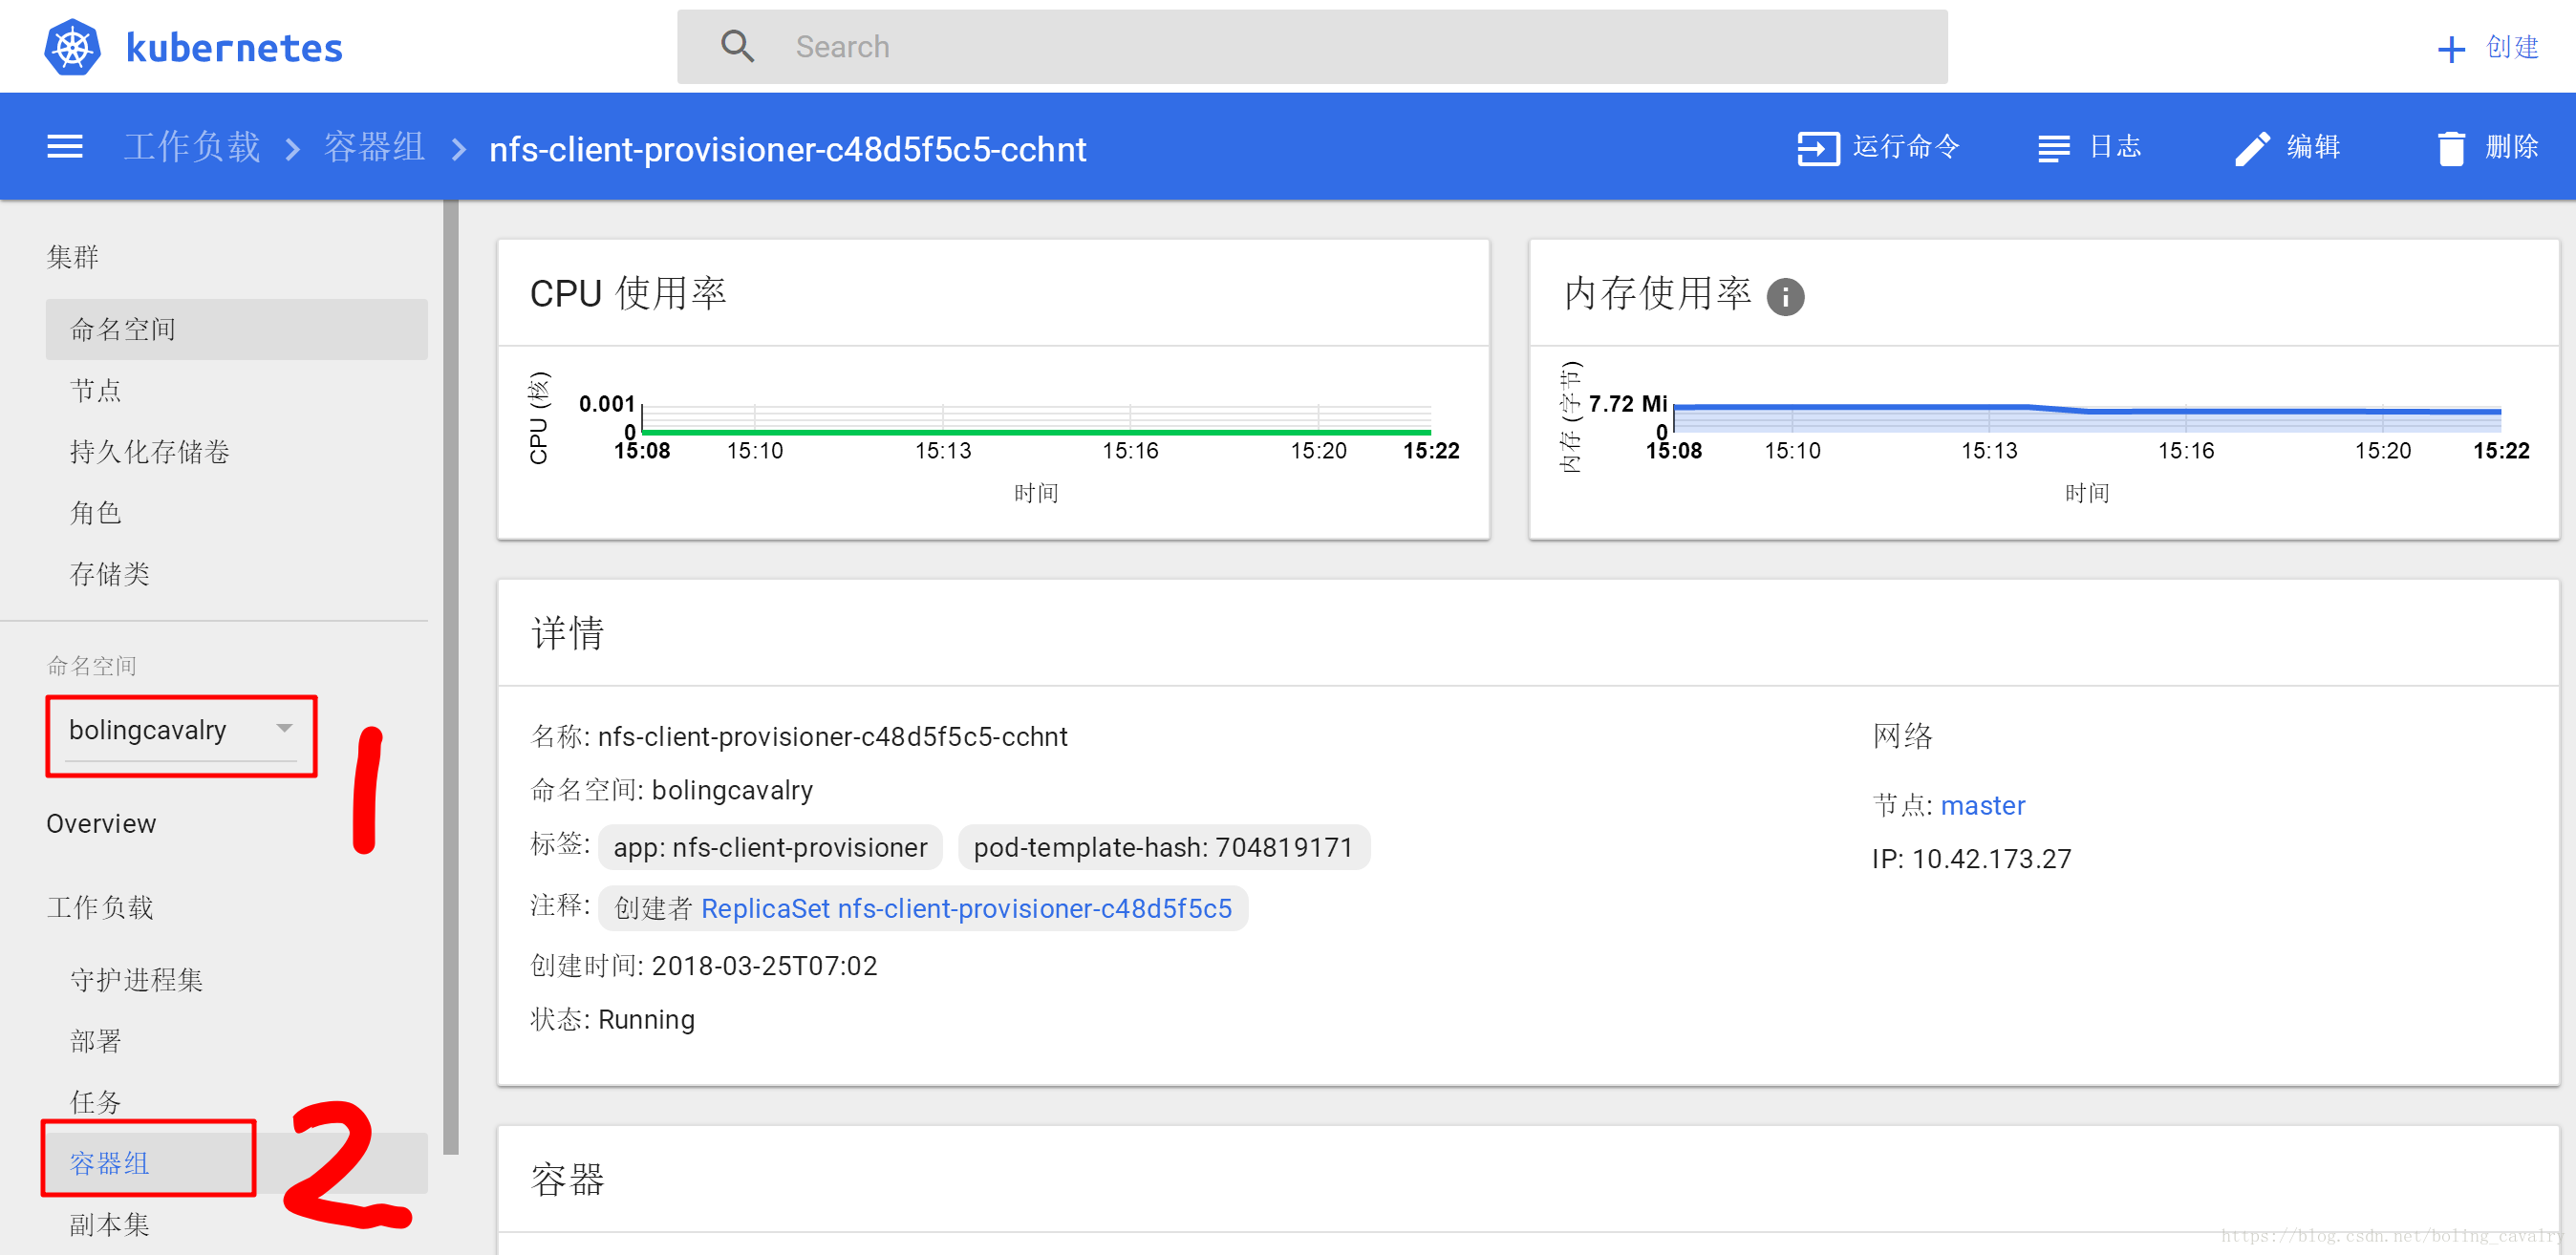
Task: Click the Kubernetes wheel logo
Action: [x=72, y=47]
